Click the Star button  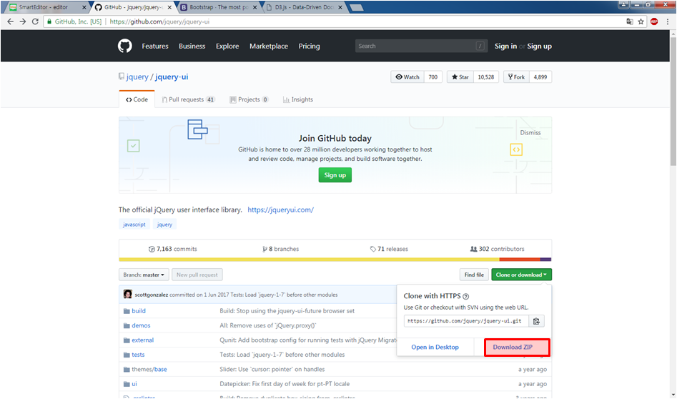click(460, 77)
